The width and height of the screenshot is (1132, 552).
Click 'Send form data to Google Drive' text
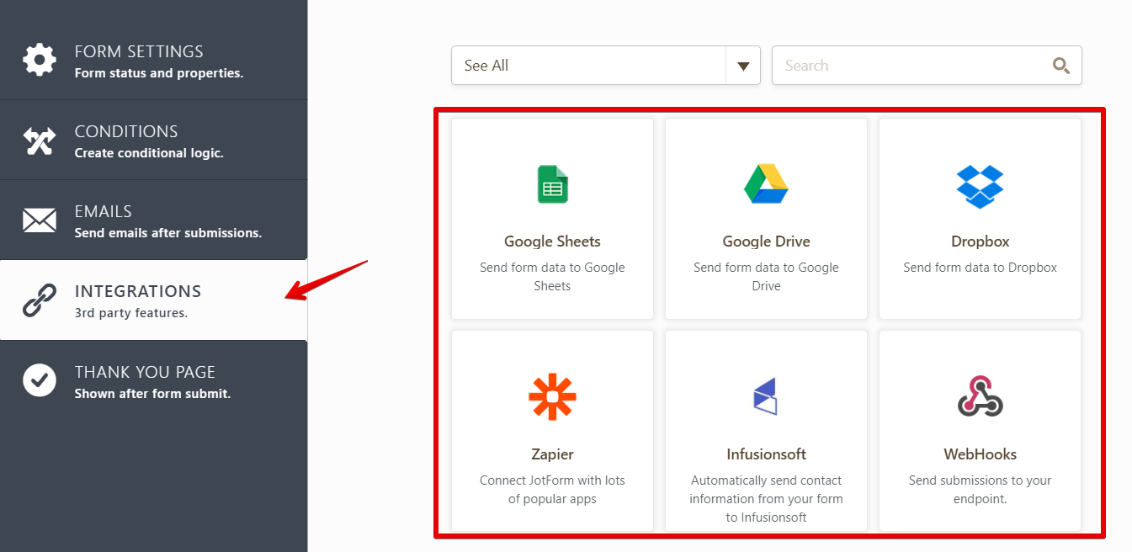coord(767,277)
